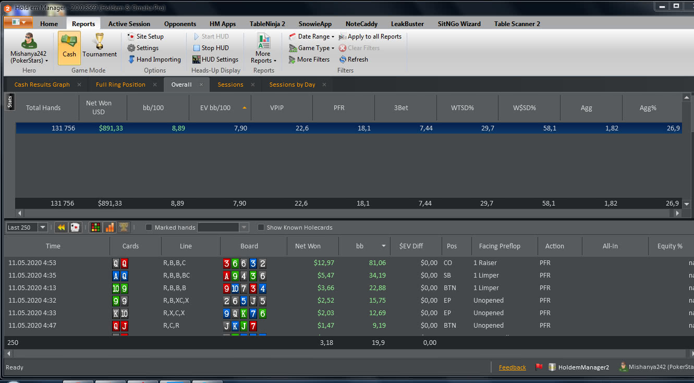694x383 pixels.
Task: Select Cash game mode
Action: (x=69, y=47)
